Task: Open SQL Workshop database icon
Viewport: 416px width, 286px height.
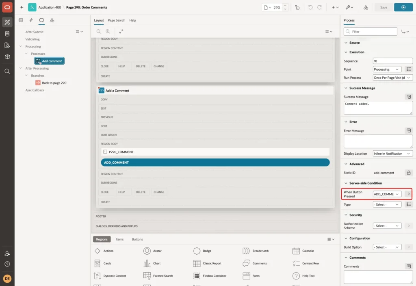Action: [x=7, y=34]
